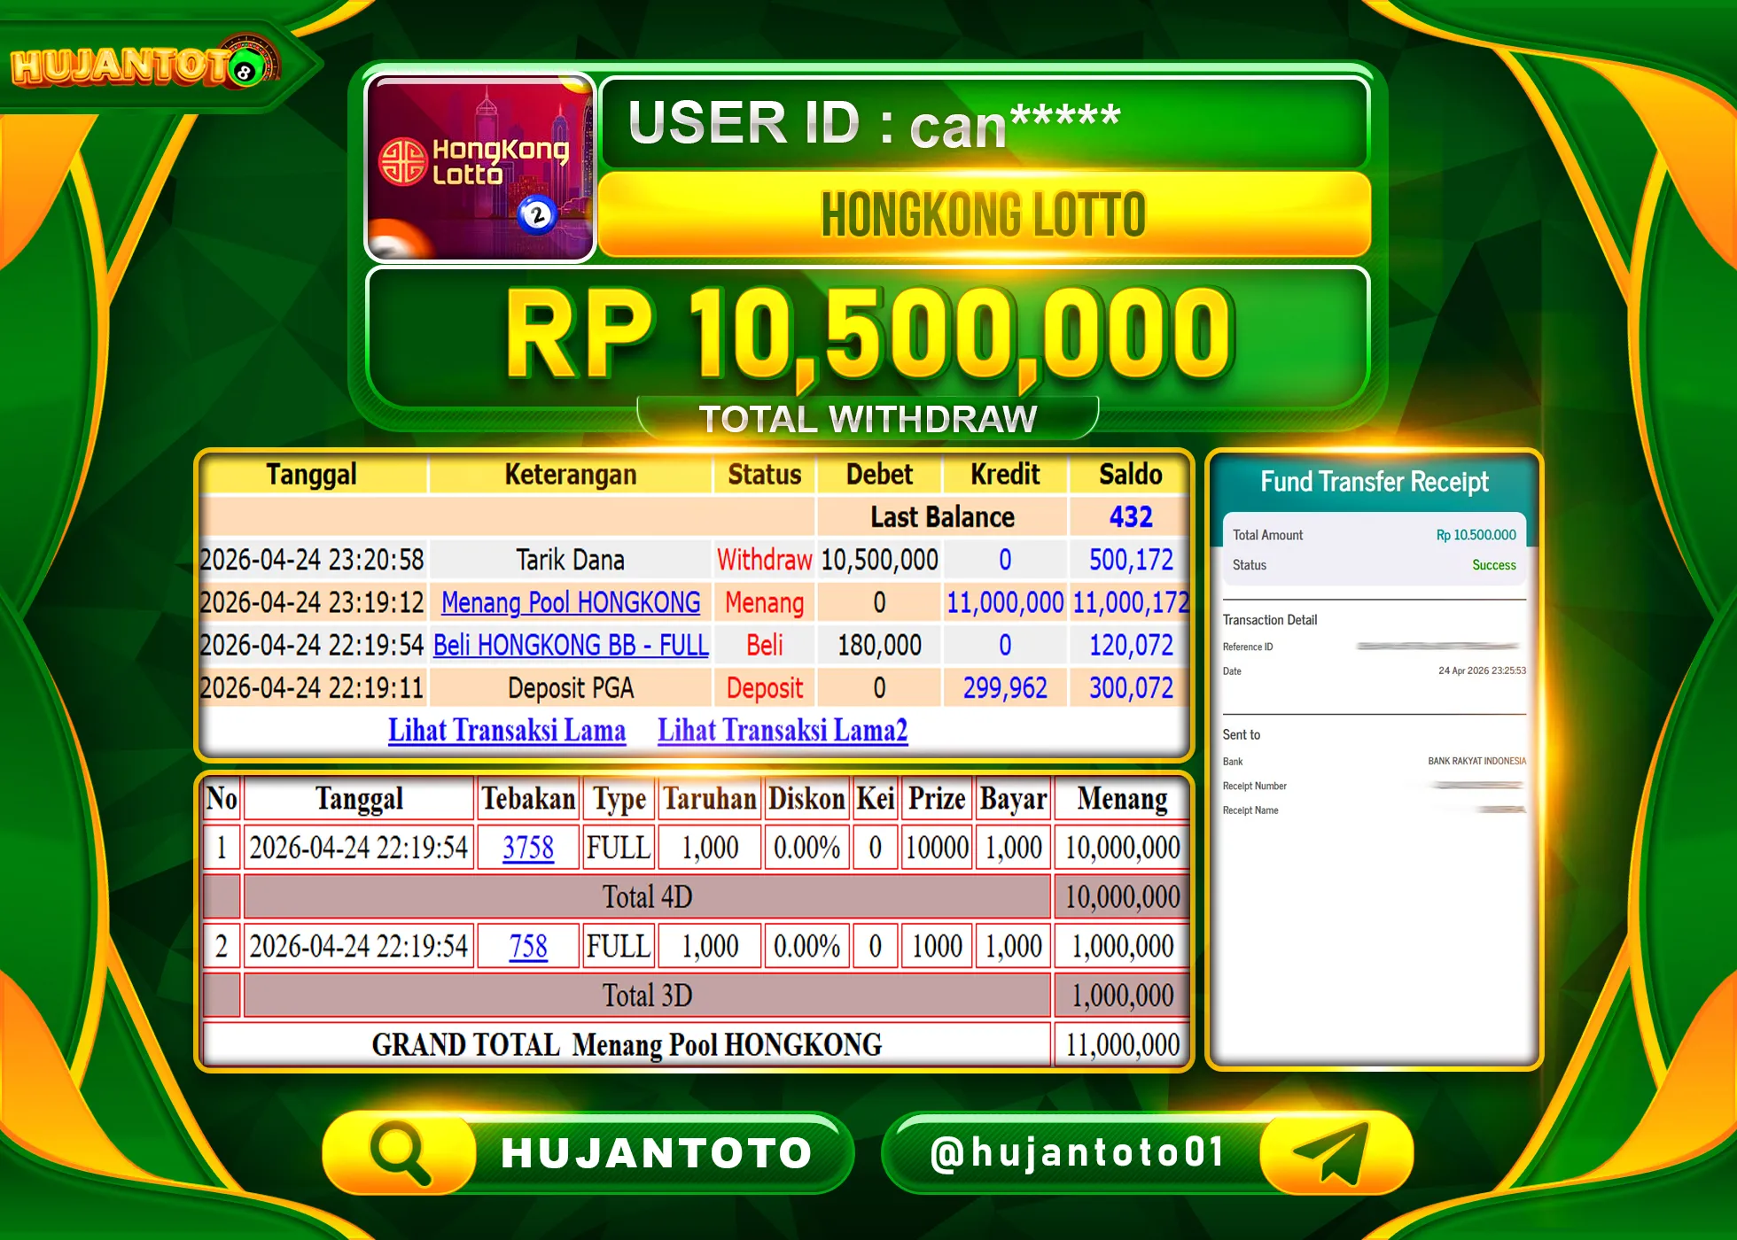1737x1240 pixels.
Task: Click the Fund Transfer Receipt header
Action: tap(1374, 482)
